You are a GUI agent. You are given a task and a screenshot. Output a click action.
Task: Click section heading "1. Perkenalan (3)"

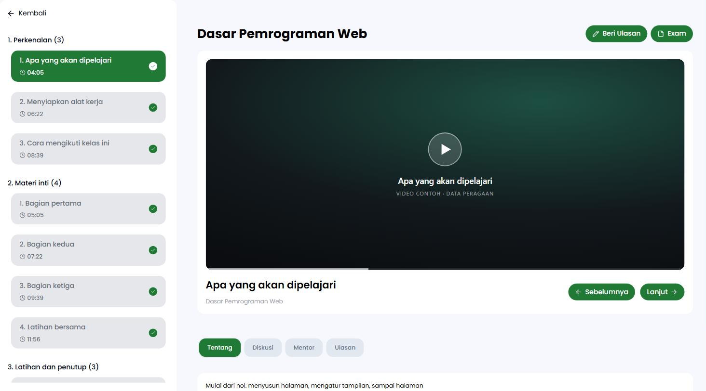pyautogui.click(x=36, y=40)
